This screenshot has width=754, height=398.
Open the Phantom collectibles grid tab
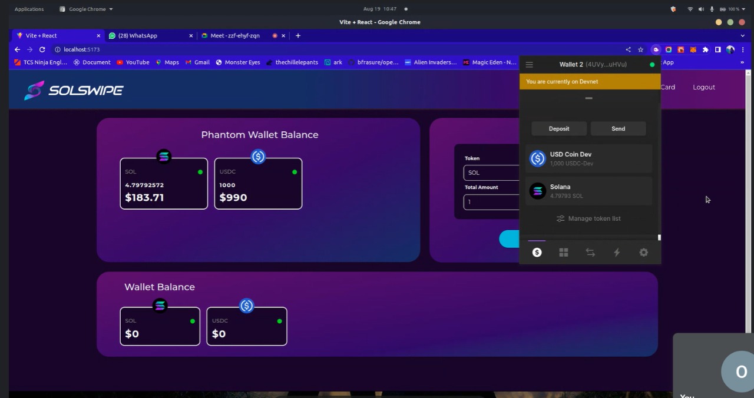click(563, 253)
